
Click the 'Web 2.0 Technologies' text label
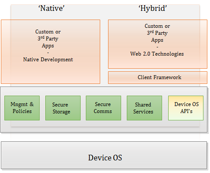pos(157,54)
